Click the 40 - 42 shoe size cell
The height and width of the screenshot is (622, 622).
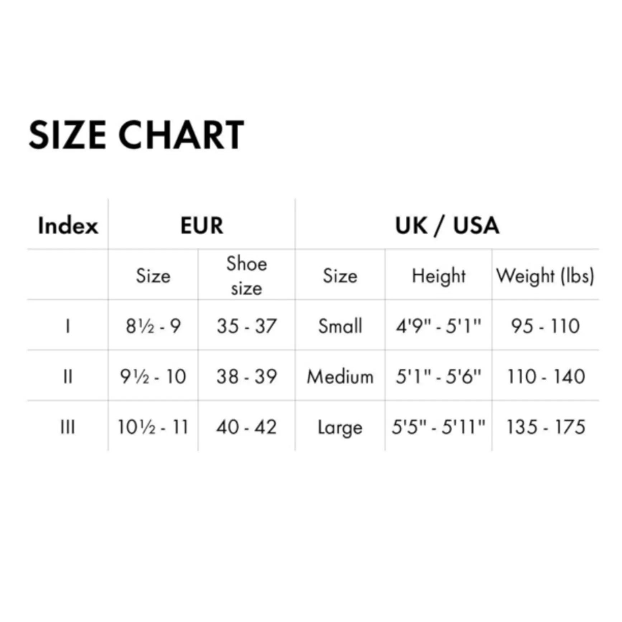246,427
